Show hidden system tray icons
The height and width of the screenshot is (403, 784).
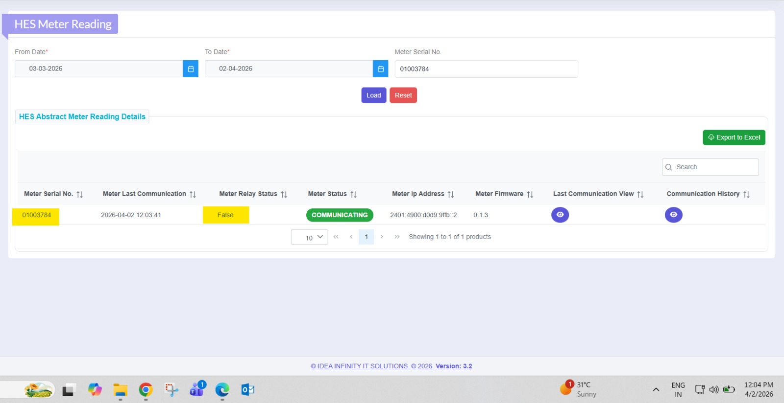click(x=656, y=390)
